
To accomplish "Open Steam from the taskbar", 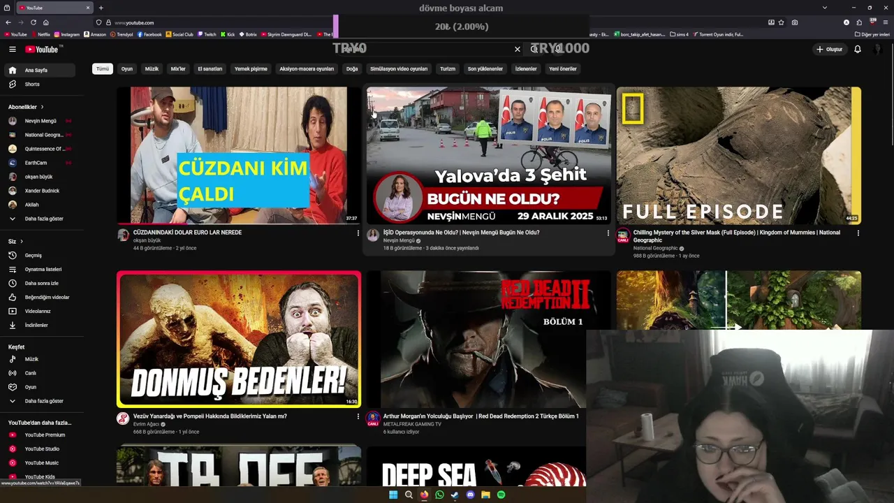I will (455, 495).
